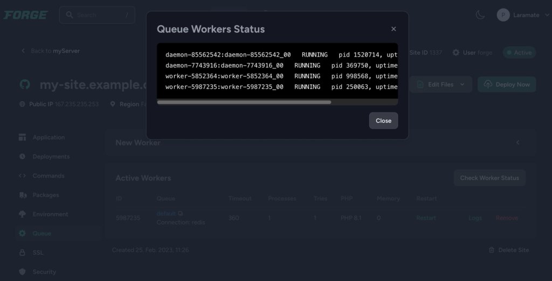Click the Deploy Now button

pyautogui.click(x=507, y=85)
